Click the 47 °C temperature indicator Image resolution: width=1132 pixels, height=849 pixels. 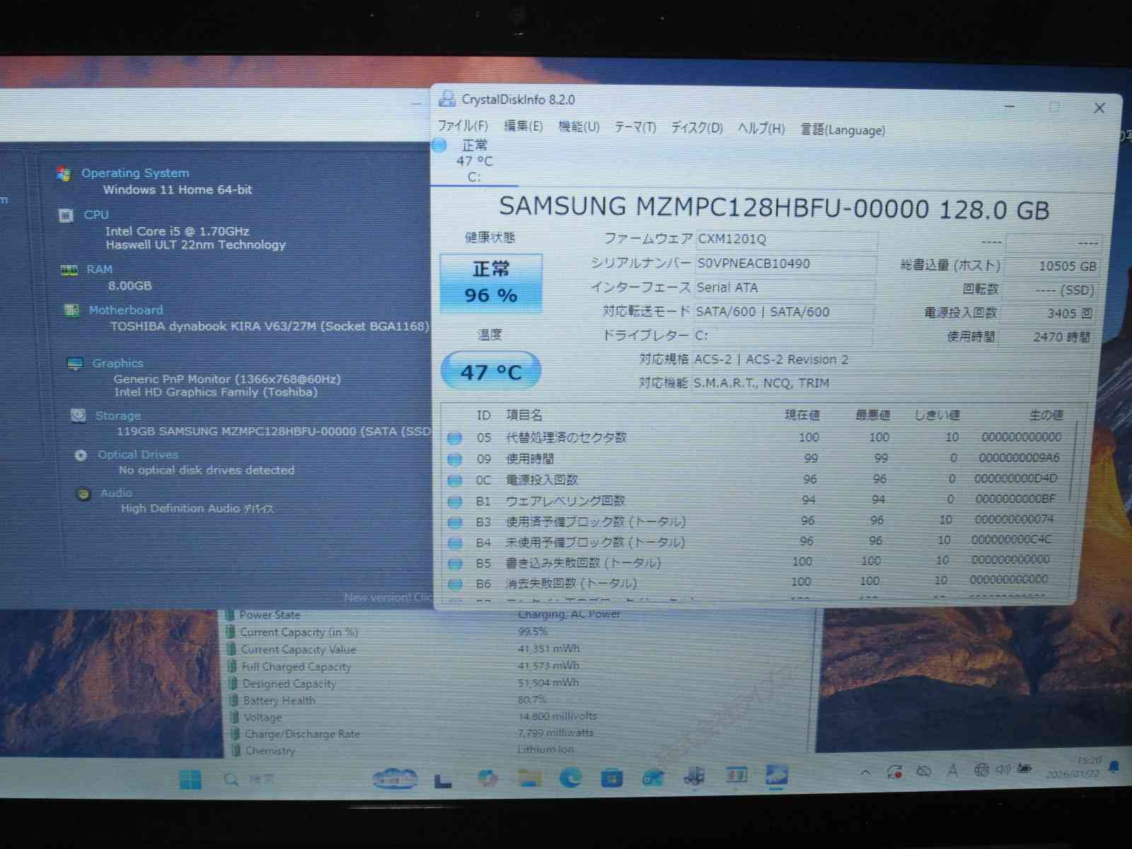click(491, 371)
